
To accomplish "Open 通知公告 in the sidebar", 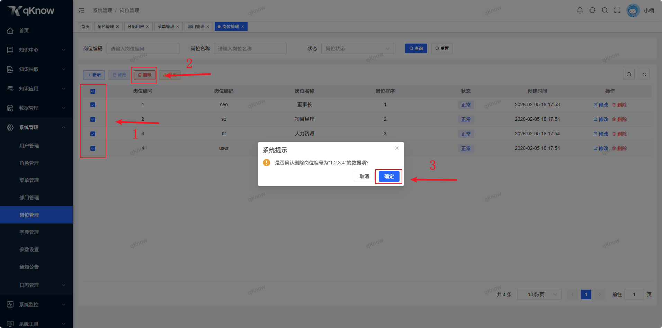I will tap(36, 267).
